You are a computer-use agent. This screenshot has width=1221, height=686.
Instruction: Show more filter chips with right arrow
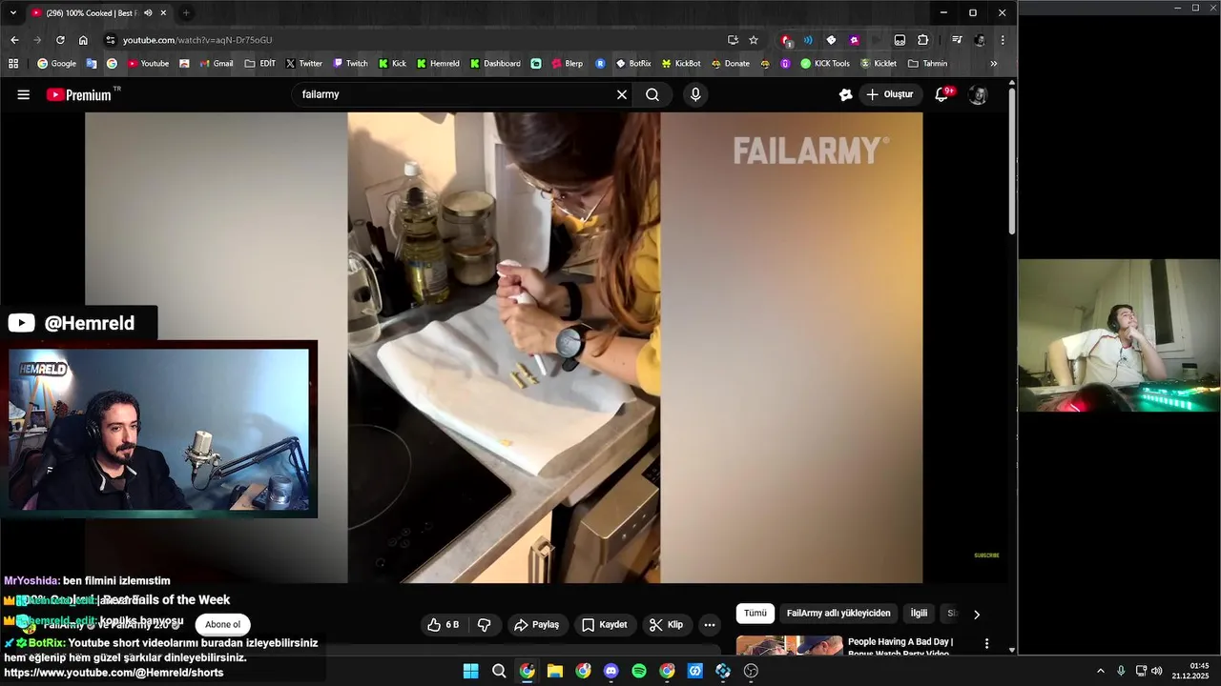(976, 615)
